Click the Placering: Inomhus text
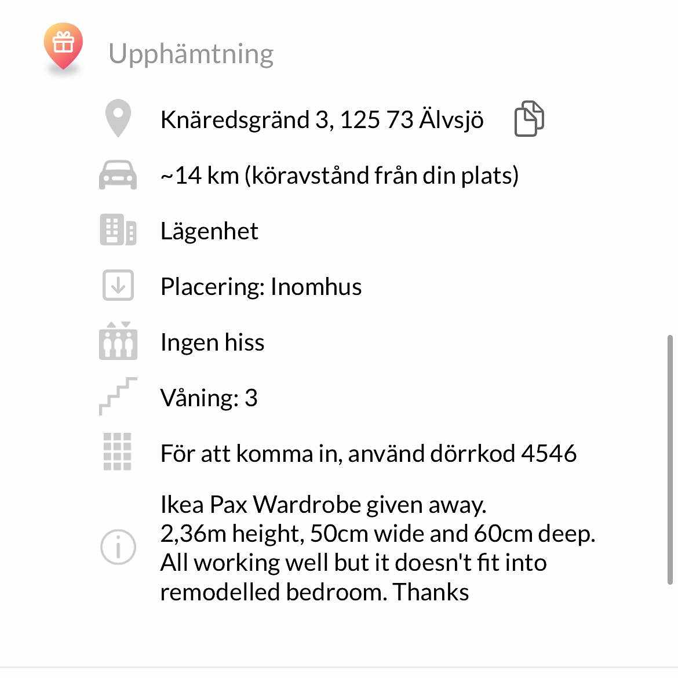 (261, 287)
